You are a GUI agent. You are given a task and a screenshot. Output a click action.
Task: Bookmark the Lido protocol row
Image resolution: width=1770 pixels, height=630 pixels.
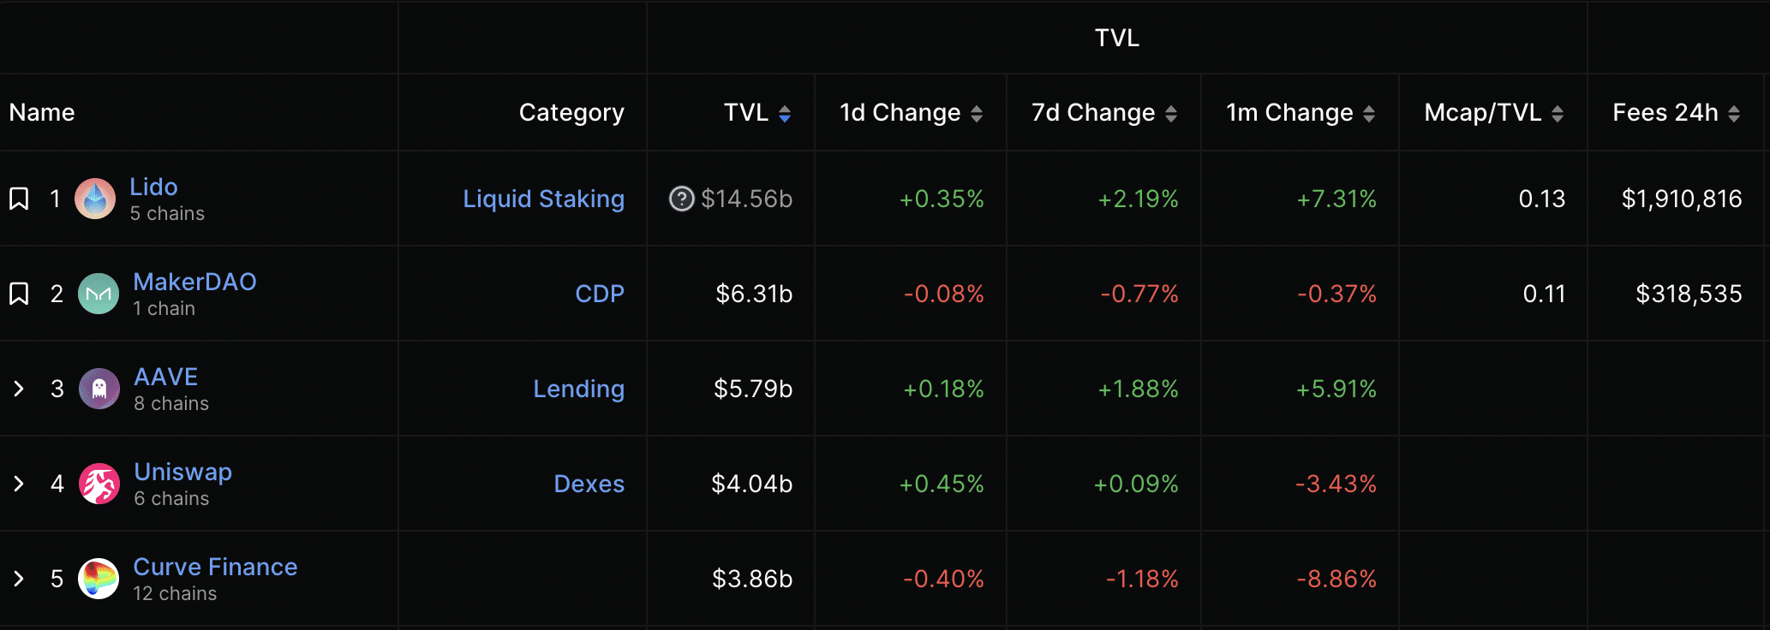[19, 199]
